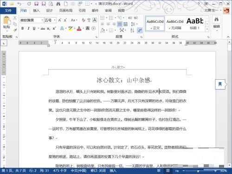232x174 pixels.
Task: Click the Multilevel list icon
Action: coord(120,18)
